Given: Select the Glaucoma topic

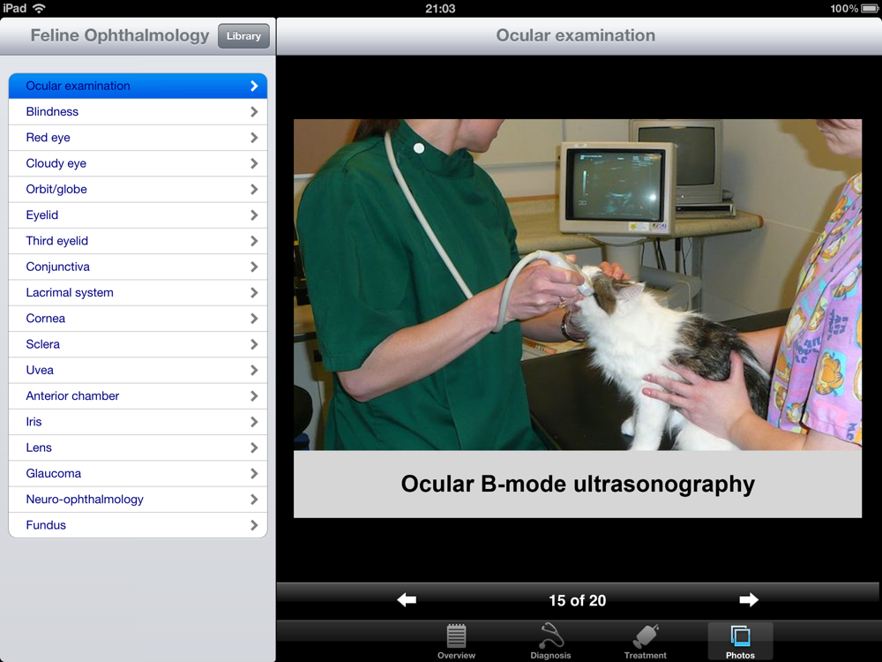Looking at the screenshot, I should (138, 474).
